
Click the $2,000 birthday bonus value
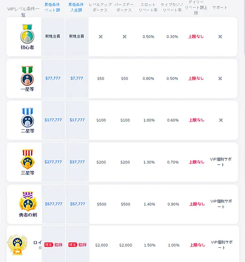pos(125,245)
